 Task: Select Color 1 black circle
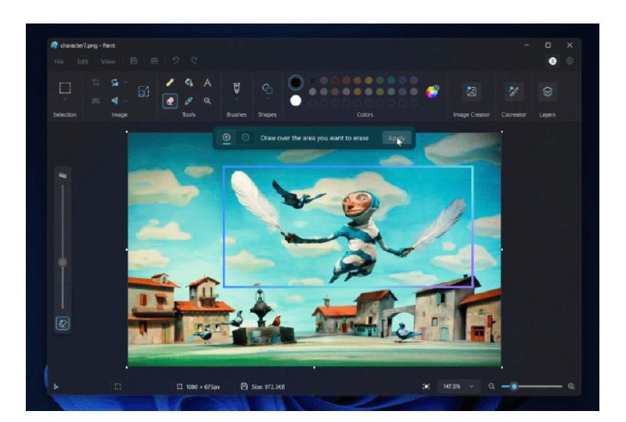point(296,83)
